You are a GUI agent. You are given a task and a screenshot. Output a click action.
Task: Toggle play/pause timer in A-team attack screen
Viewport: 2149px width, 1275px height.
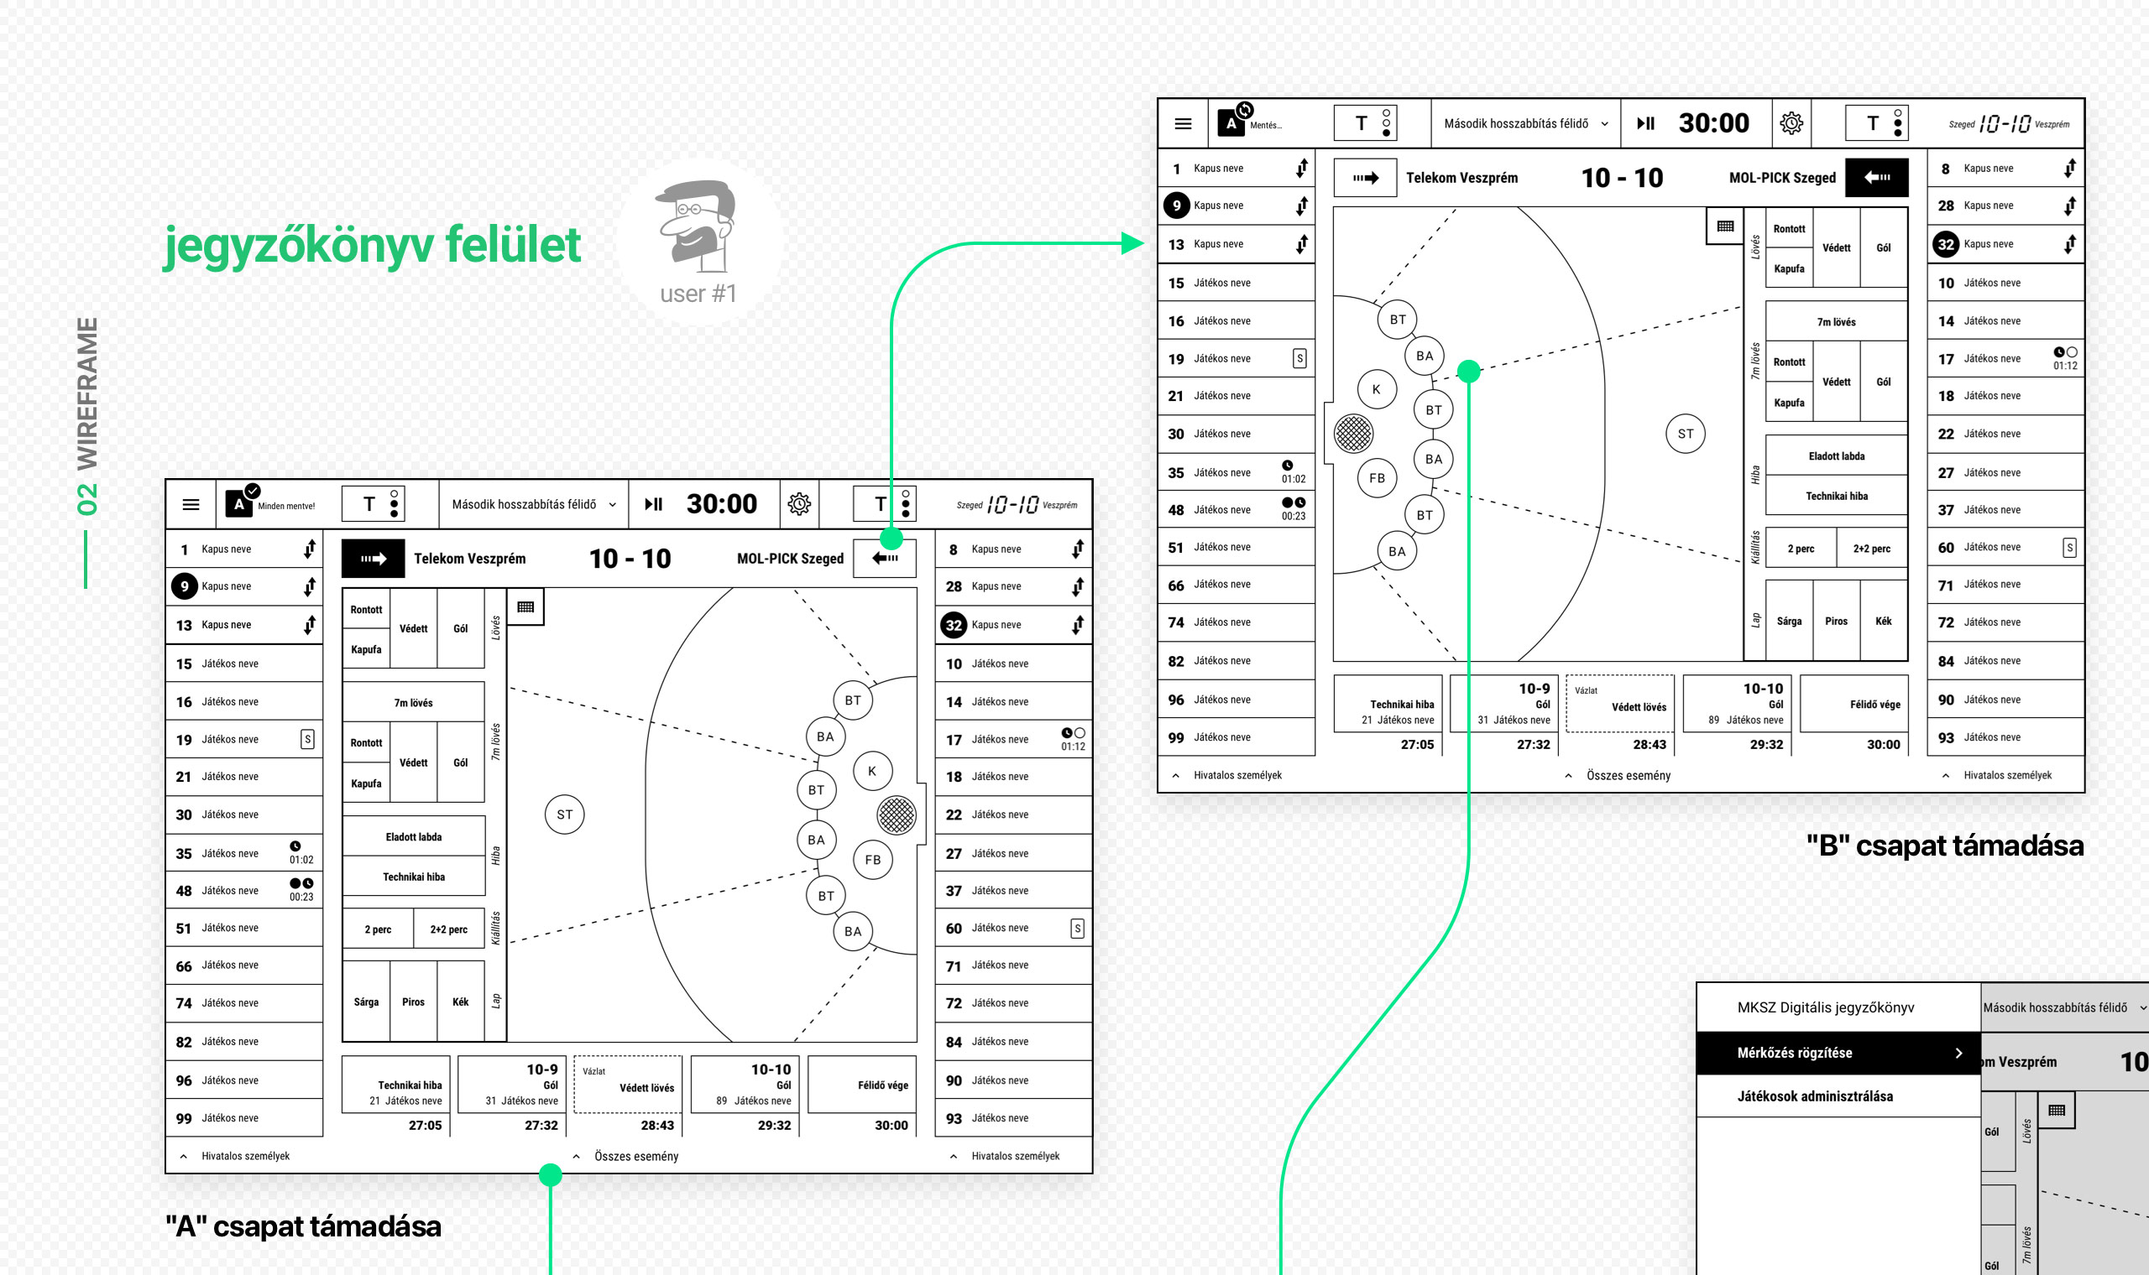coord(654,504)
